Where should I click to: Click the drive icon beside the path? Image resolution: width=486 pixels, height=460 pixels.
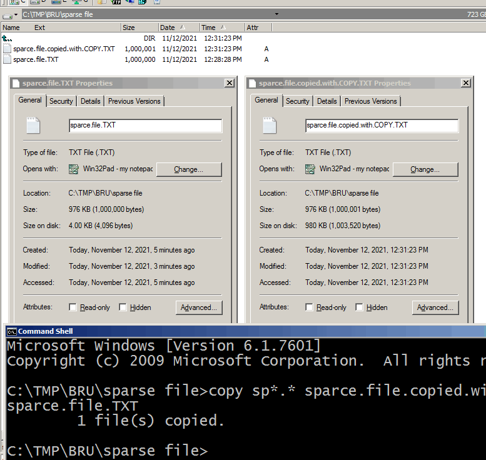[x=8, y=16]
